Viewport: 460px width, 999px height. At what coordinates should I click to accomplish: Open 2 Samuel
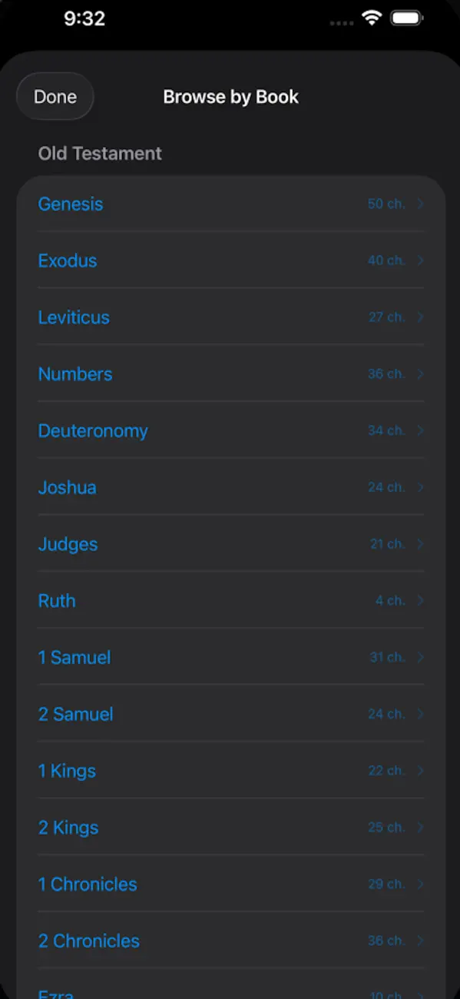click(75, 714)
